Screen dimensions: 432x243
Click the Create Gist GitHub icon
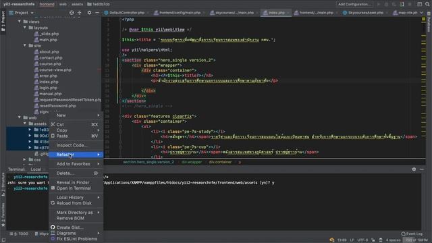(53, 227)
